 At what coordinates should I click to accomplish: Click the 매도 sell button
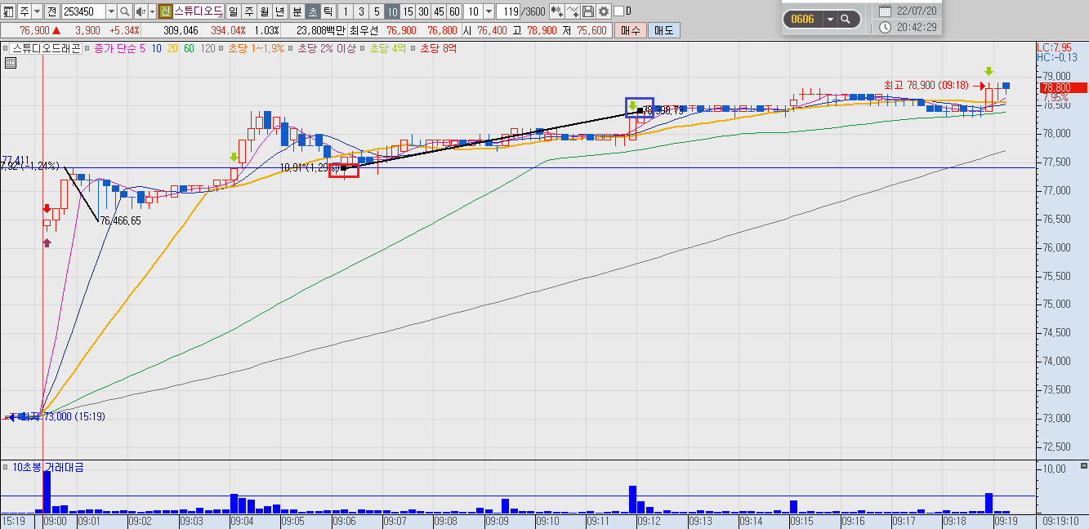[663, 30]
